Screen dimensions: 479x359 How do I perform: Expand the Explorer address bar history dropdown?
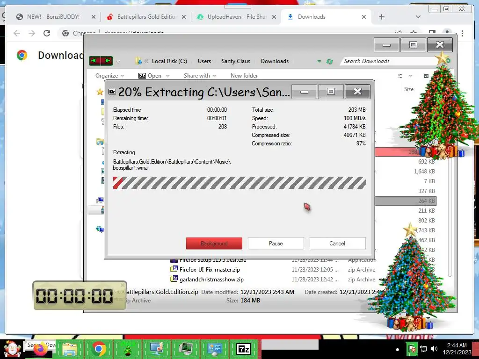click(x=319, y=61)
